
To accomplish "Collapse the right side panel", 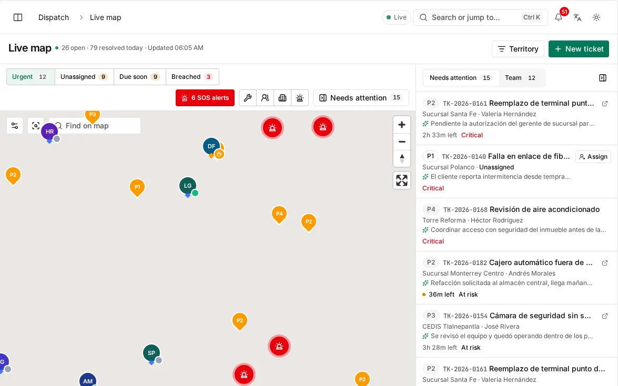I will pyautogui.click(x=603, y=78).
